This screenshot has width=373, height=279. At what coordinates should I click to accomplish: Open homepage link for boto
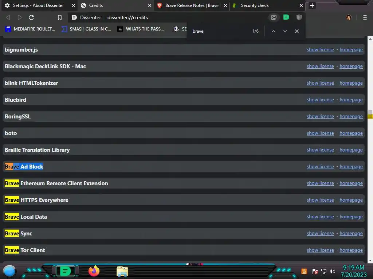pos(351,133)
